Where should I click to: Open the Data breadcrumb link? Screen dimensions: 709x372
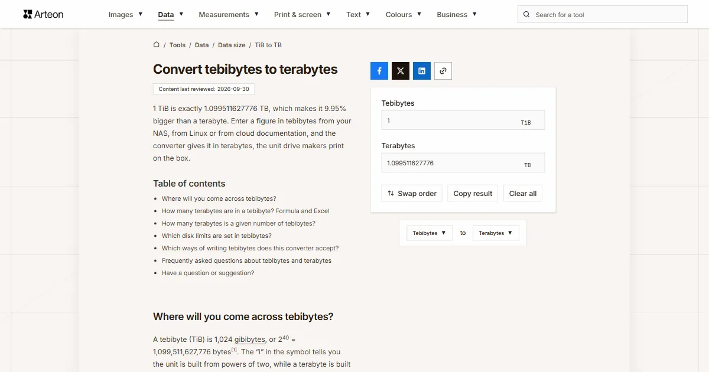(201, 45)
